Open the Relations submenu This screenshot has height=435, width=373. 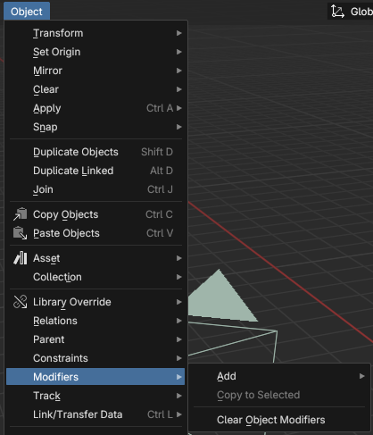95,321
